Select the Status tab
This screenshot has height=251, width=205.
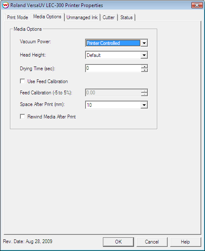click(x=127, y=17)
